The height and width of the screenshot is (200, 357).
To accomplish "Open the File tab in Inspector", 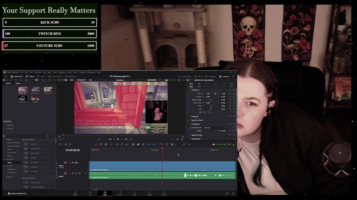I will (x=231, y=85).
